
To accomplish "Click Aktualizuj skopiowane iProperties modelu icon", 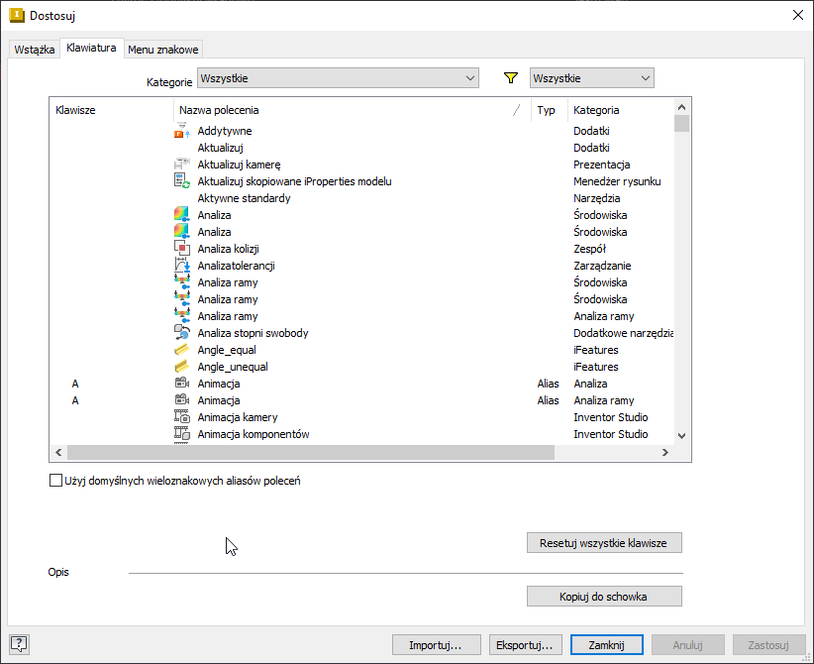I will [181, 181].
